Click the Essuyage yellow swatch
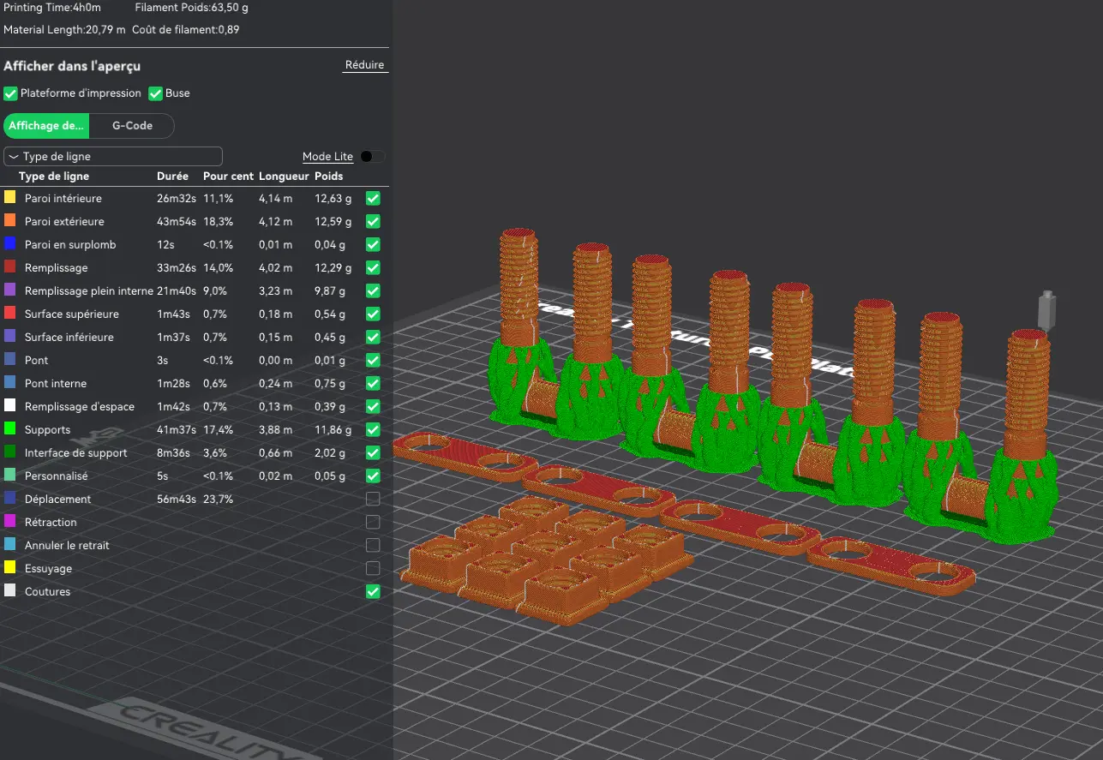The image size is (1103, 760). 10,568
